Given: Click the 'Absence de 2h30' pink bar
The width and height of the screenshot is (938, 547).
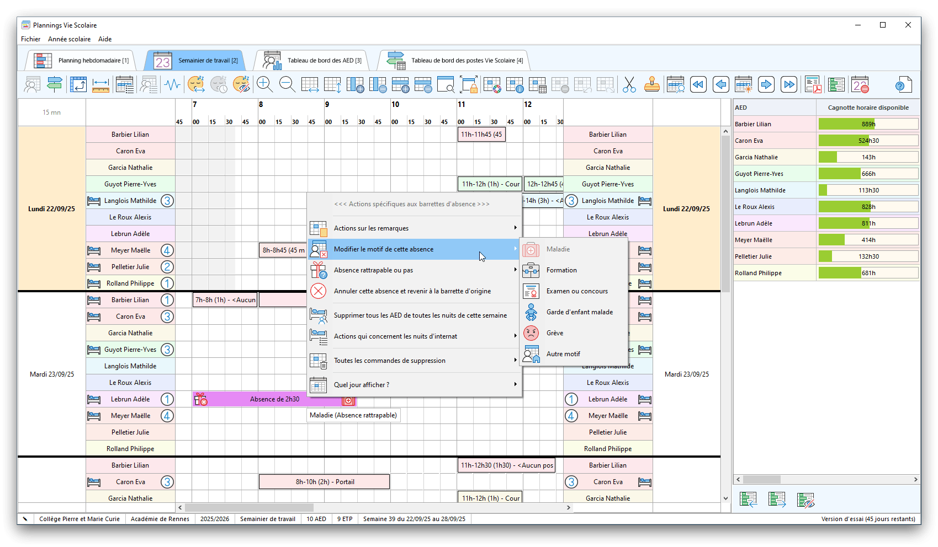Looking at the screenshot, I should click(274, 399).
